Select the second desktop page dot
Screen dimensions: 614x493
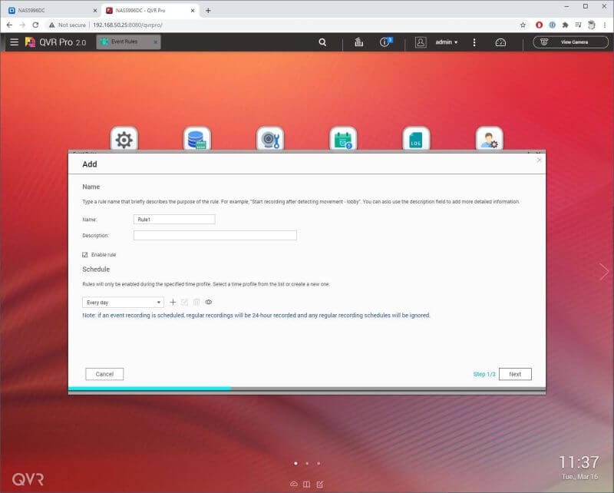(x=307, y=463)
